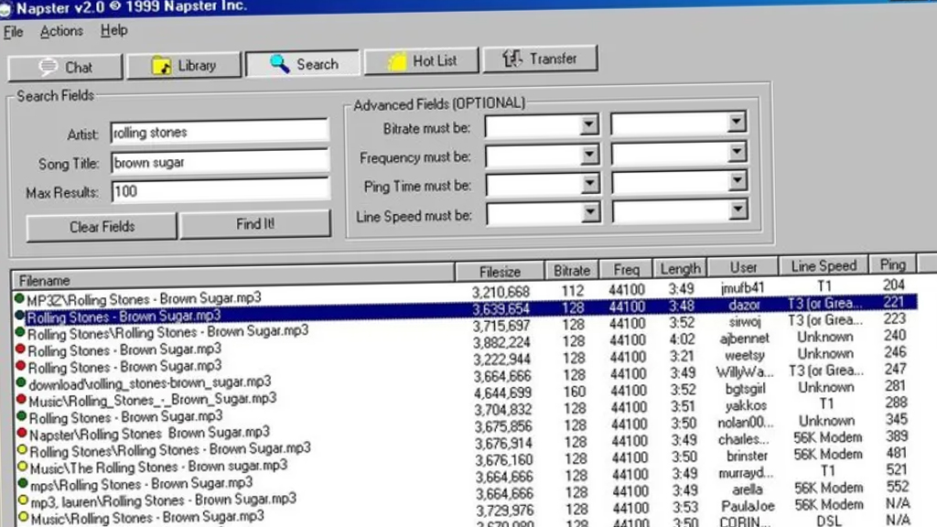This screenshot has height=527, width=937.
Task: Select the mp3, lauren\Rolling Stones - Brown Sugar.mp3 filename
Action: point(164,500)
